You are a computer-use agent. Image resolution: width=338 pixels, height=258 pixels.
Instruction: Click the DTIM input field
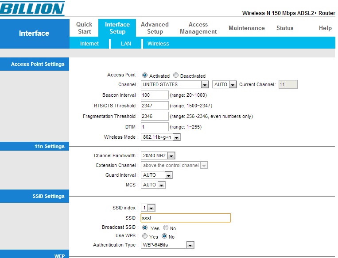[x=155, y=127]
